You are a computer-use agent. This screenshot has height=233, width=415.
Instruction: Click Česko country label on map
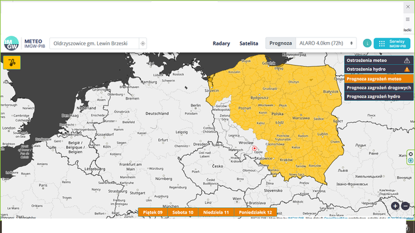pos(218,166)
